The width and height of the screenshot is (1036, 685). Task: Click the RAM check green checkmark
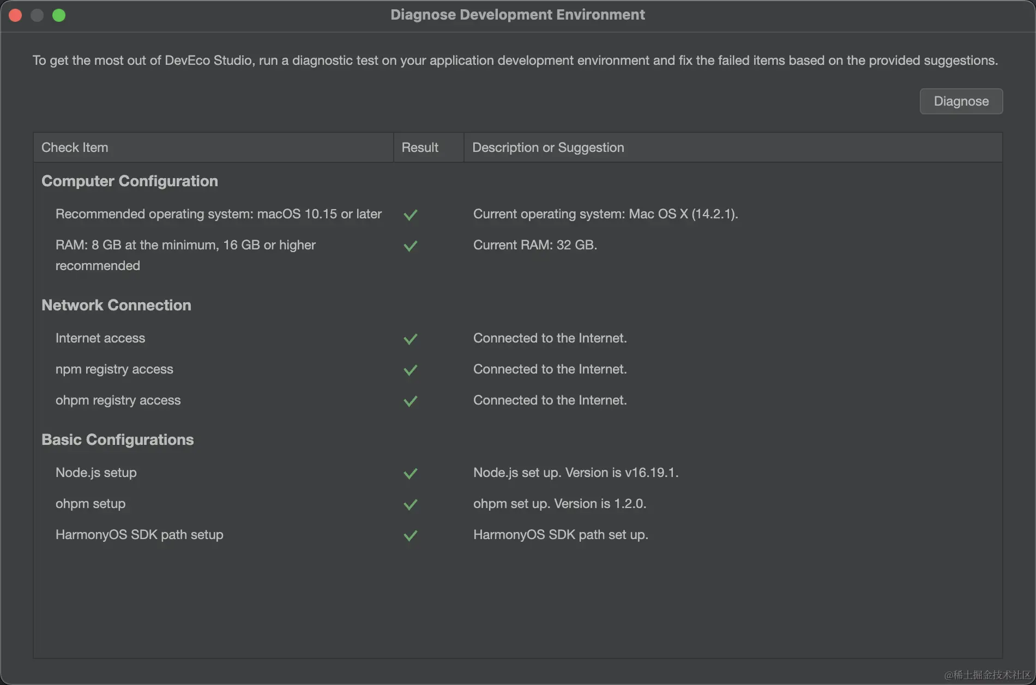(x=411, y=246)
